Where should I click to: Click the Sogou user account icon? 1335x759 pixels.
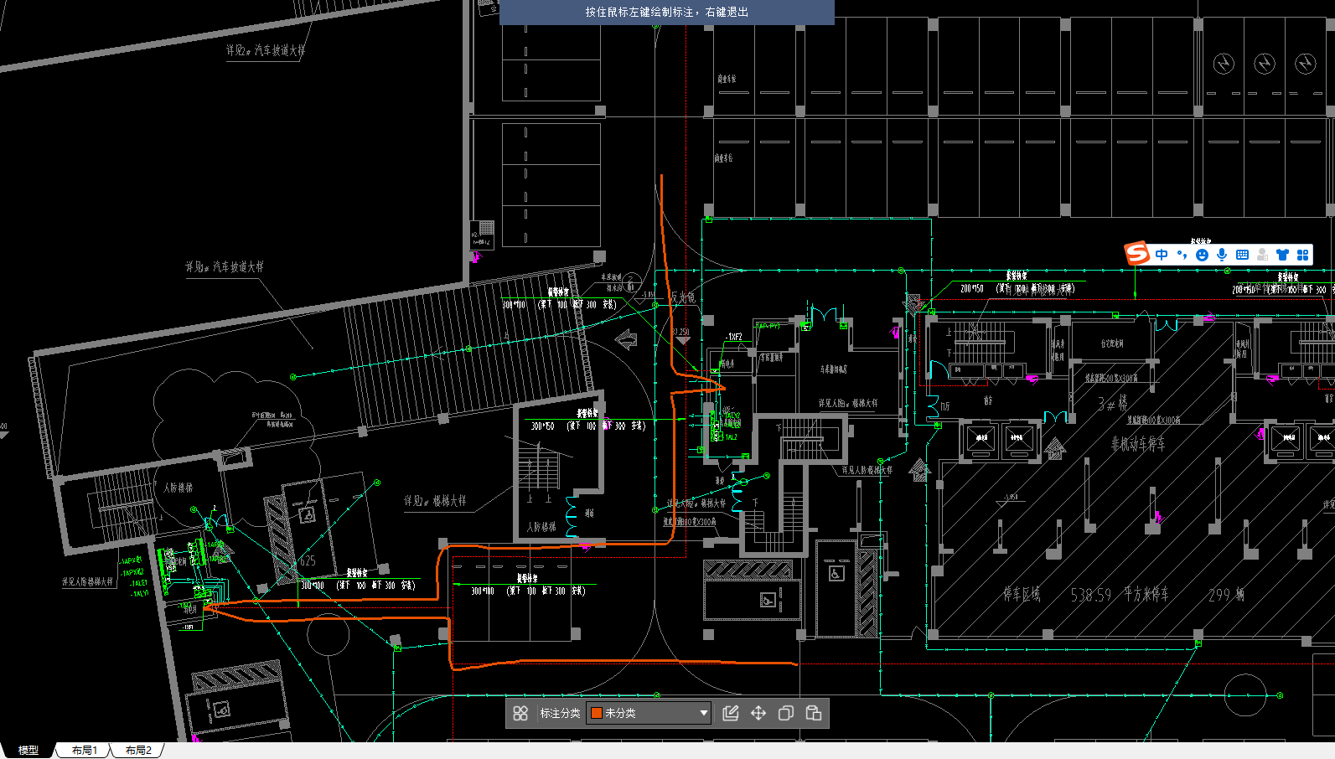coord(1262,255)
